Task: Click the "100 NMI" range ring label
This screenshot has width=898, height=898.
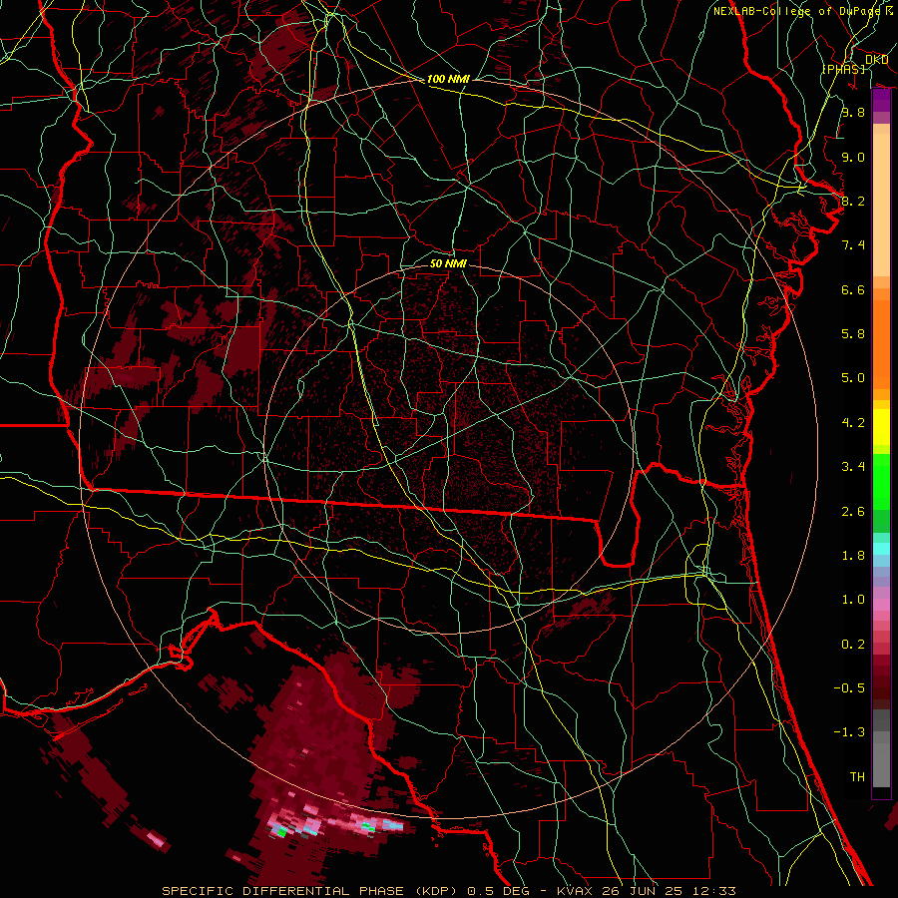Action: (x=448, y=79)
